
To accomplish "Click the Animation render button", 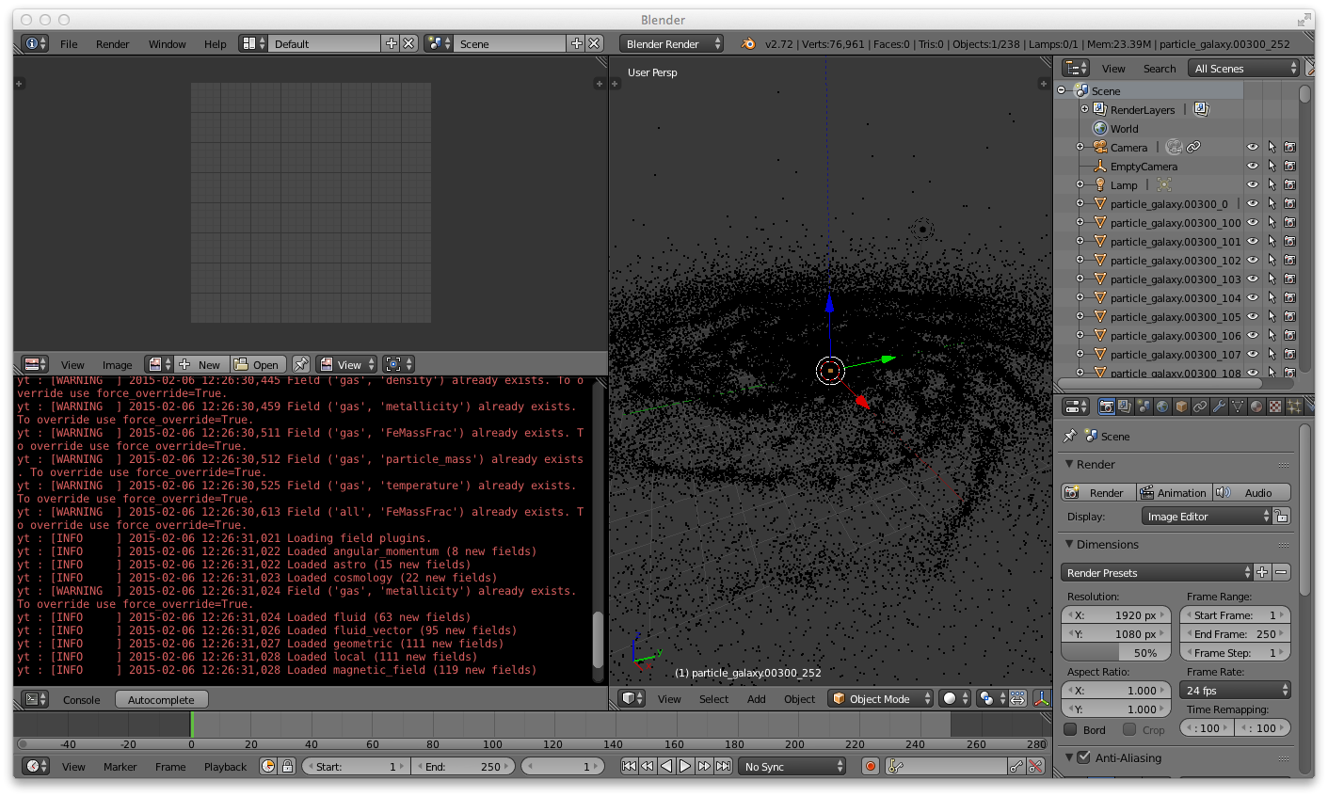I will coord(1174,492).
